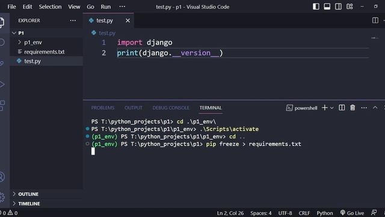385x217 pixels.
Task: Create a new terminal with plus icon
Action: [325, 108]
